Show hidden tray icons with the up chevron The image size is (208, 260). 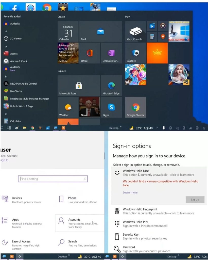[x=157, y=128]
